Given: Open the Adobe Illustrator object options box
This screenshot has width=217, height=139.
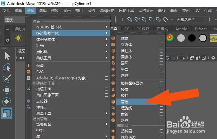Looking at the screenshot, I should 106,78.
